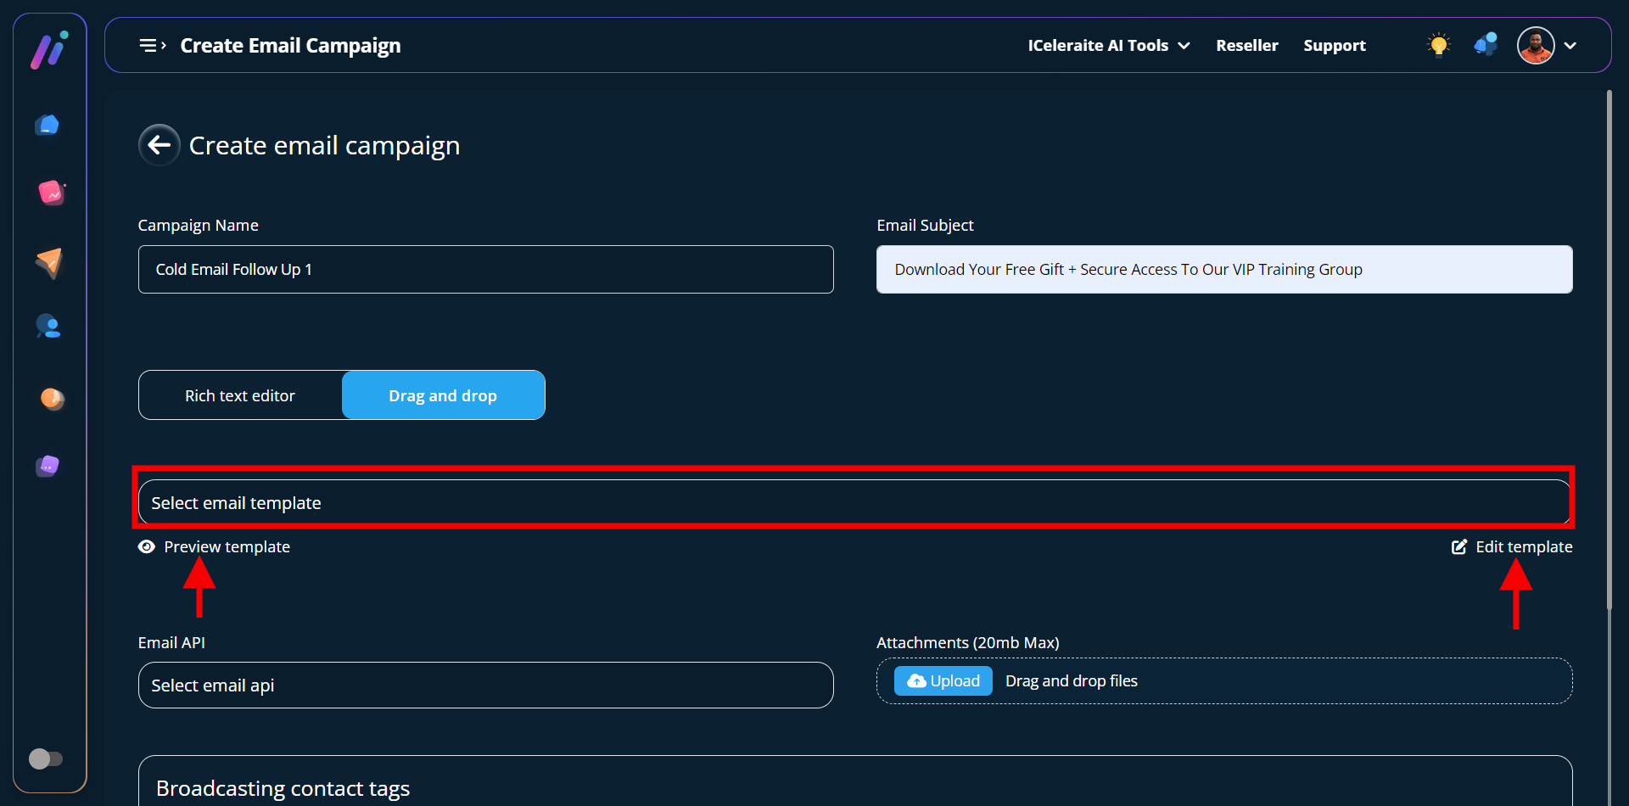Select the Drag and drop editor option
The height and width of the screenshot is (806, 1629).
click(x=443, y=395)
